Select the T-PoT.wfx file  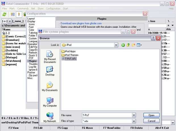(69, 59)
